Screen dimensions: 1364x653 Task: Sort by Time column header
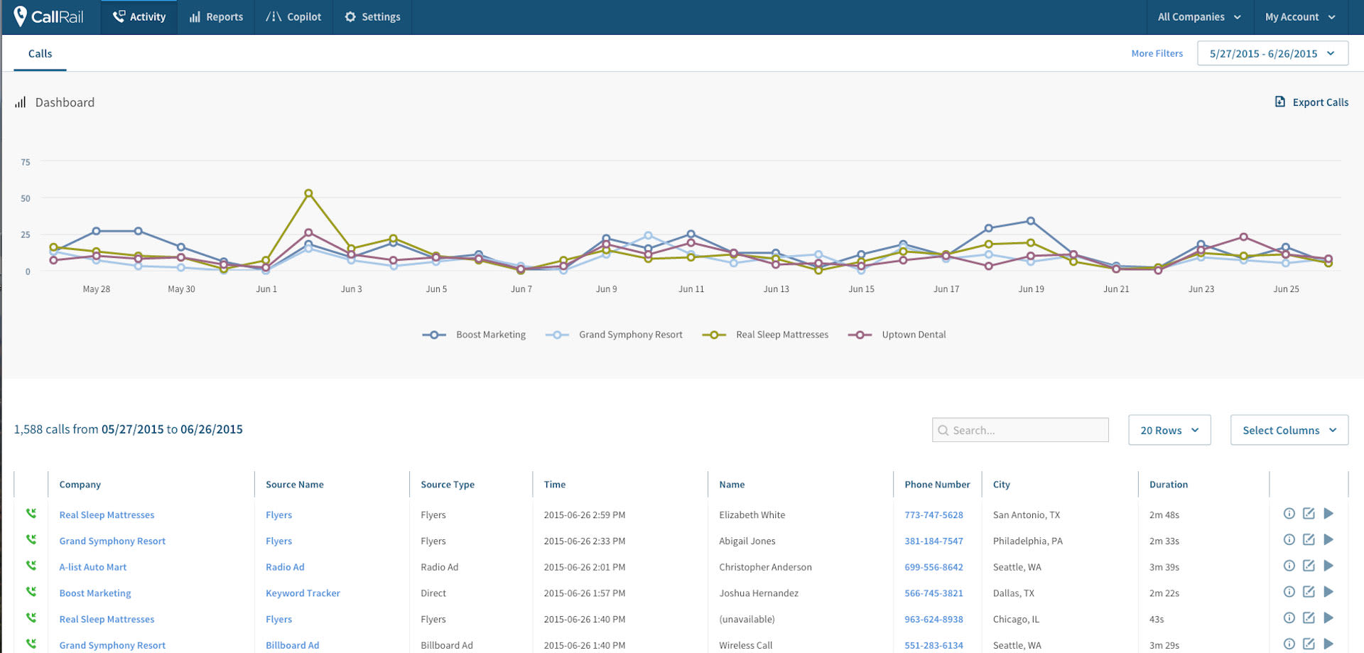(555, 485)
